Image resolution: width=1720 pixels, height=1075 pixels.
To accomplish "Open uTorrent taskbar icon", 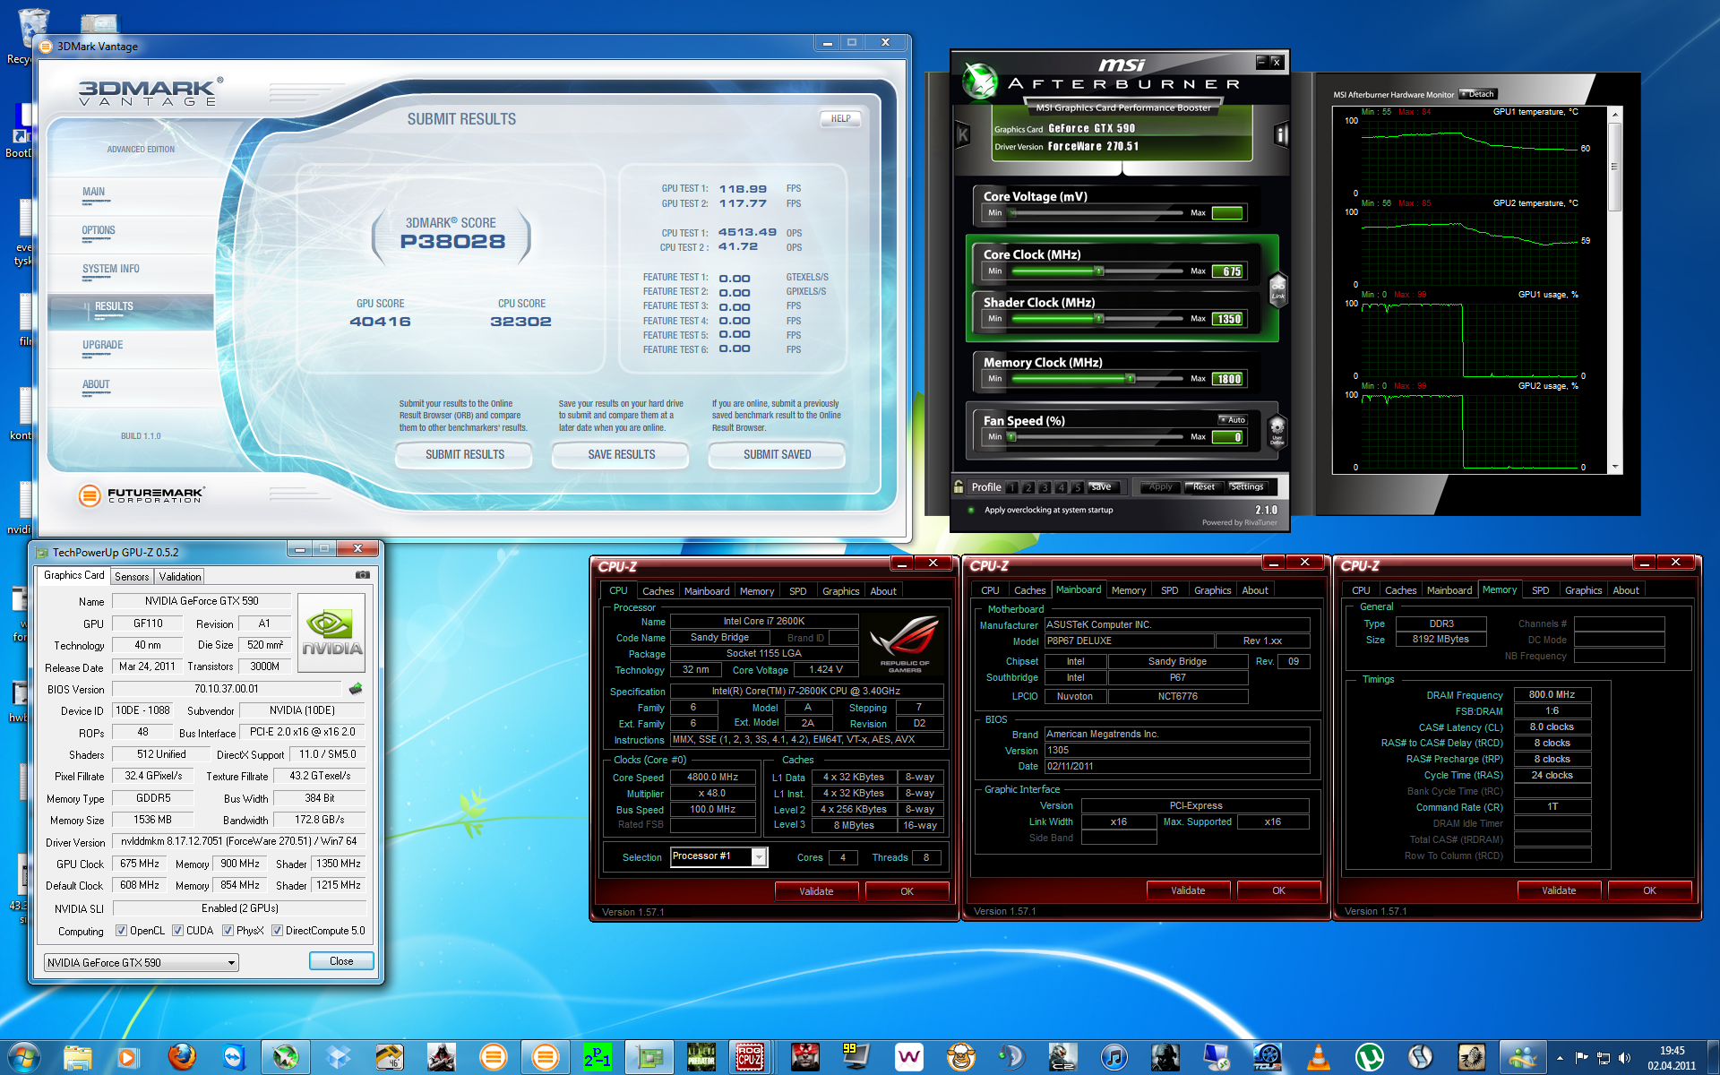I will 1370,1058.
